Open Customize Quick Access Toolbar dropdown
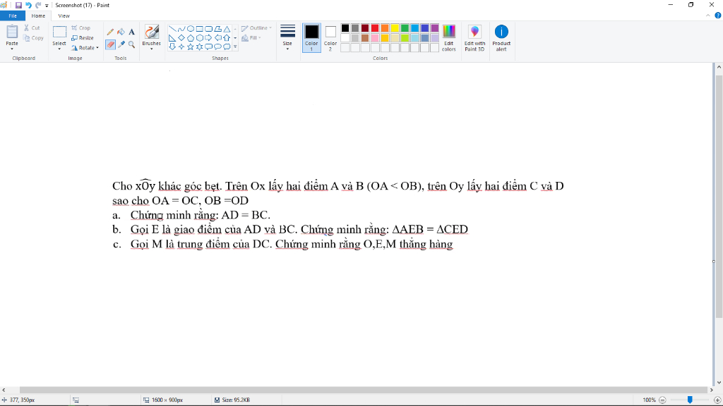The width and height of the screenshot is (723, 406). [47, 6]
